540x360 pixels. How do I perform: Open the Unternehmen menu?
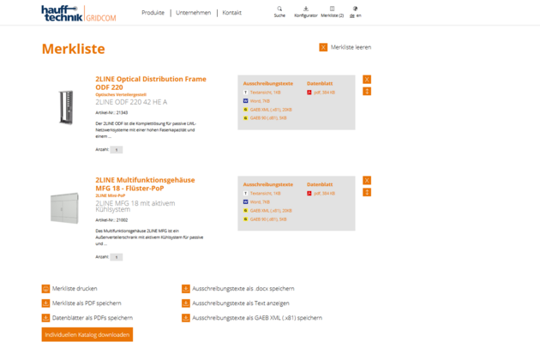point(193,13)
